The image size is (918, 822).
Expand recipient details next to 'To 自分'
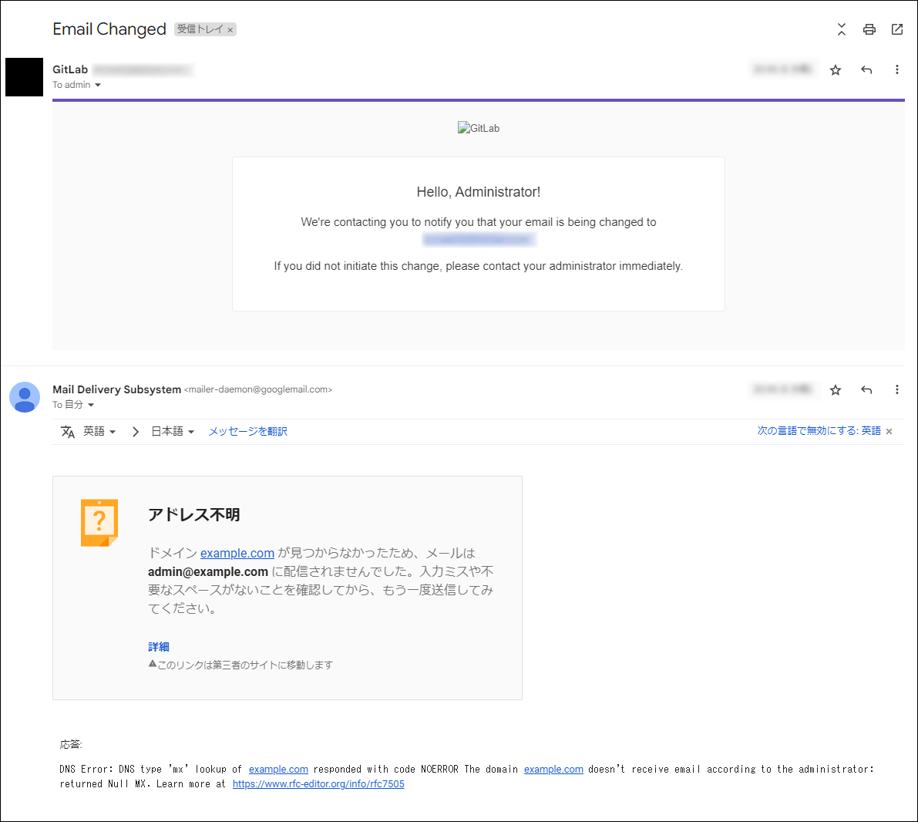tap(91, 406)
